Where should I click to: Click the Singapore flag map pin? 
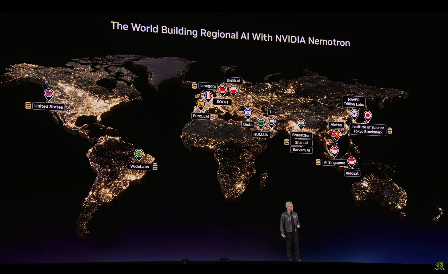pyautogui.click(x=334, y=152)
